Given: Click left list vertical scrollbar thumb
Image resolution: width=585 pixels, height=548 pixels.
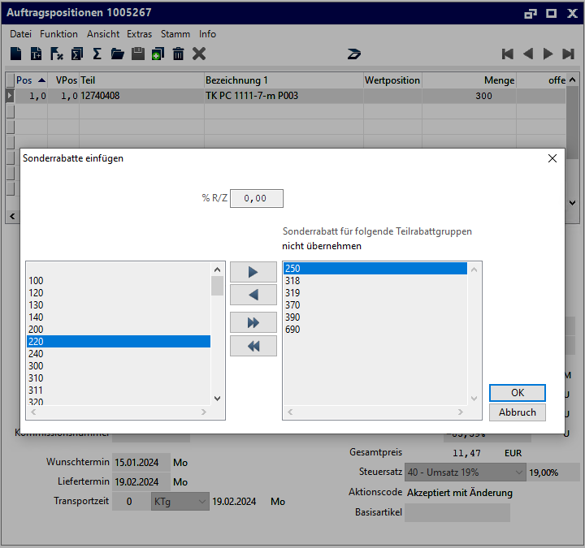Looking at the screenshot, I should pyautogui.click(x=218, y=286).
